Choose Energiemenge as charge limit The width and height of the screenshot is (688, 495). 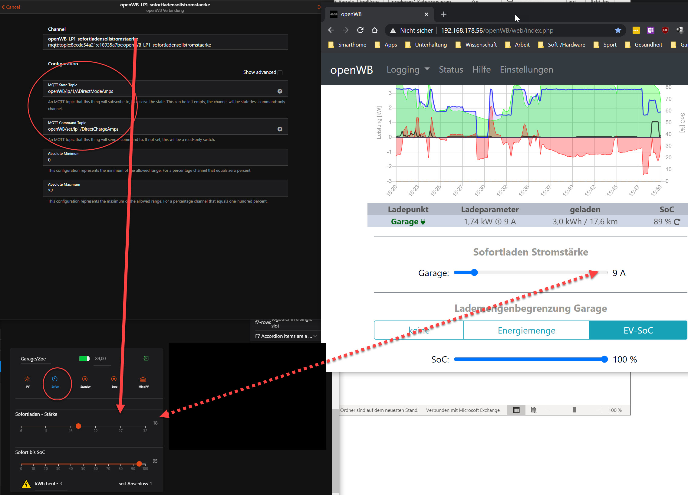(526, 330)
